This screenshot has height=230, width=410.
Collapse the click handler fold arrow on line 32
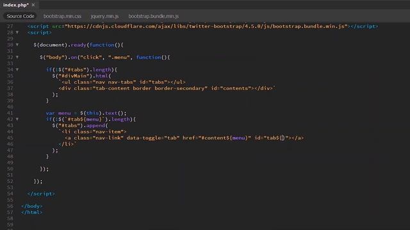point(17,57)
